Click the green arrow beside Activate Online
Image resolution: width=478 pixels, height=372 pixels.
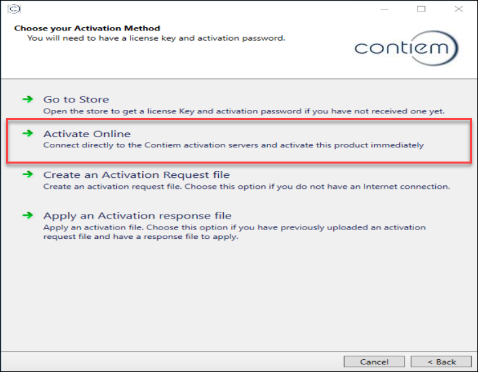(28, 134)
